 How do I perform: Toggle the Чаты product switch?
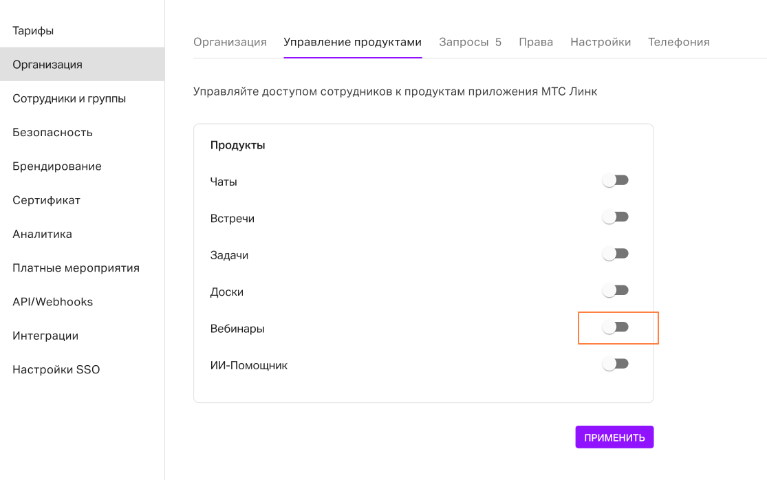tap(616, 181)
